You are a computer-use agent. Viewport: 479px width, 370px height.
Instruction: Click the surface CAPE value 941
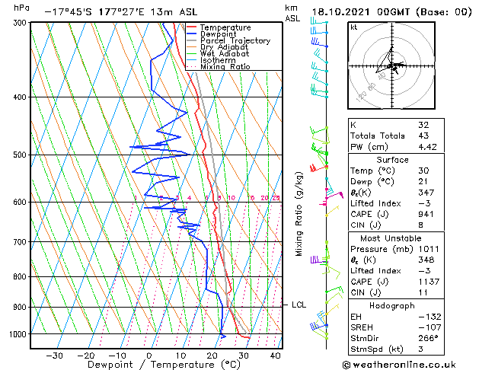[x=426, y=214]
